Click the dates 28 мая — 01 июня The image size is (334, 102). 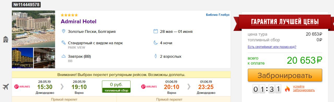coord(176,32)
